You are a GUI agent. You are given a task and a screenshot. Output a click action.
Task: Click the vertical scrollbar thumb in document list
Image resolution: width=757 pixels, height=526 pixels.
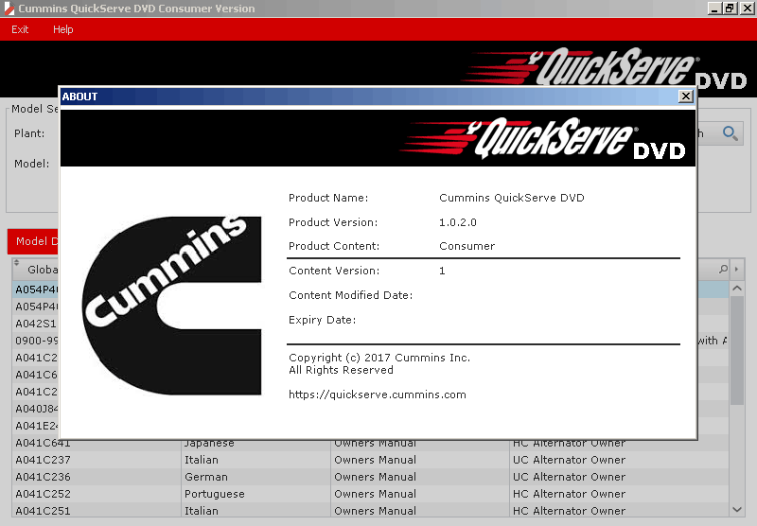pyautogui.click(x=737, y=351)
